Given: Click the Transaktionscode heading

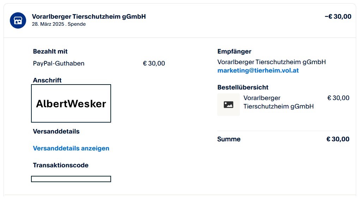Looking at the screenshot, I should tap(61, 165).
